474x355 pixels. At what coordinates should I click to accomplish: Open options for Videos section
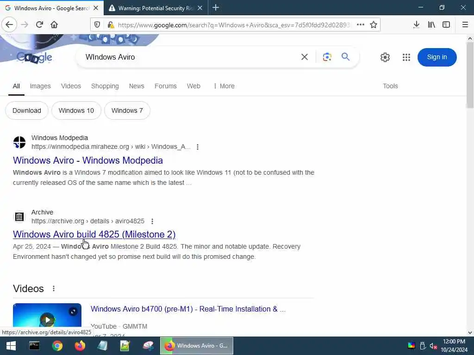(x=54, y=288)
